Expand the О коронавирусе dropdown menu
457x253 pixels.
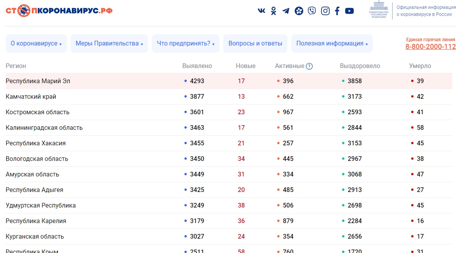[x=36, y=44]
